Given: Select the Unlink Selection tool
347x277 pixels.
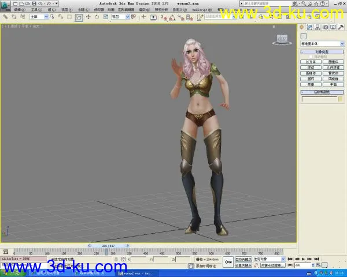Looking at the screenshot, I should (x=14, y=17).
